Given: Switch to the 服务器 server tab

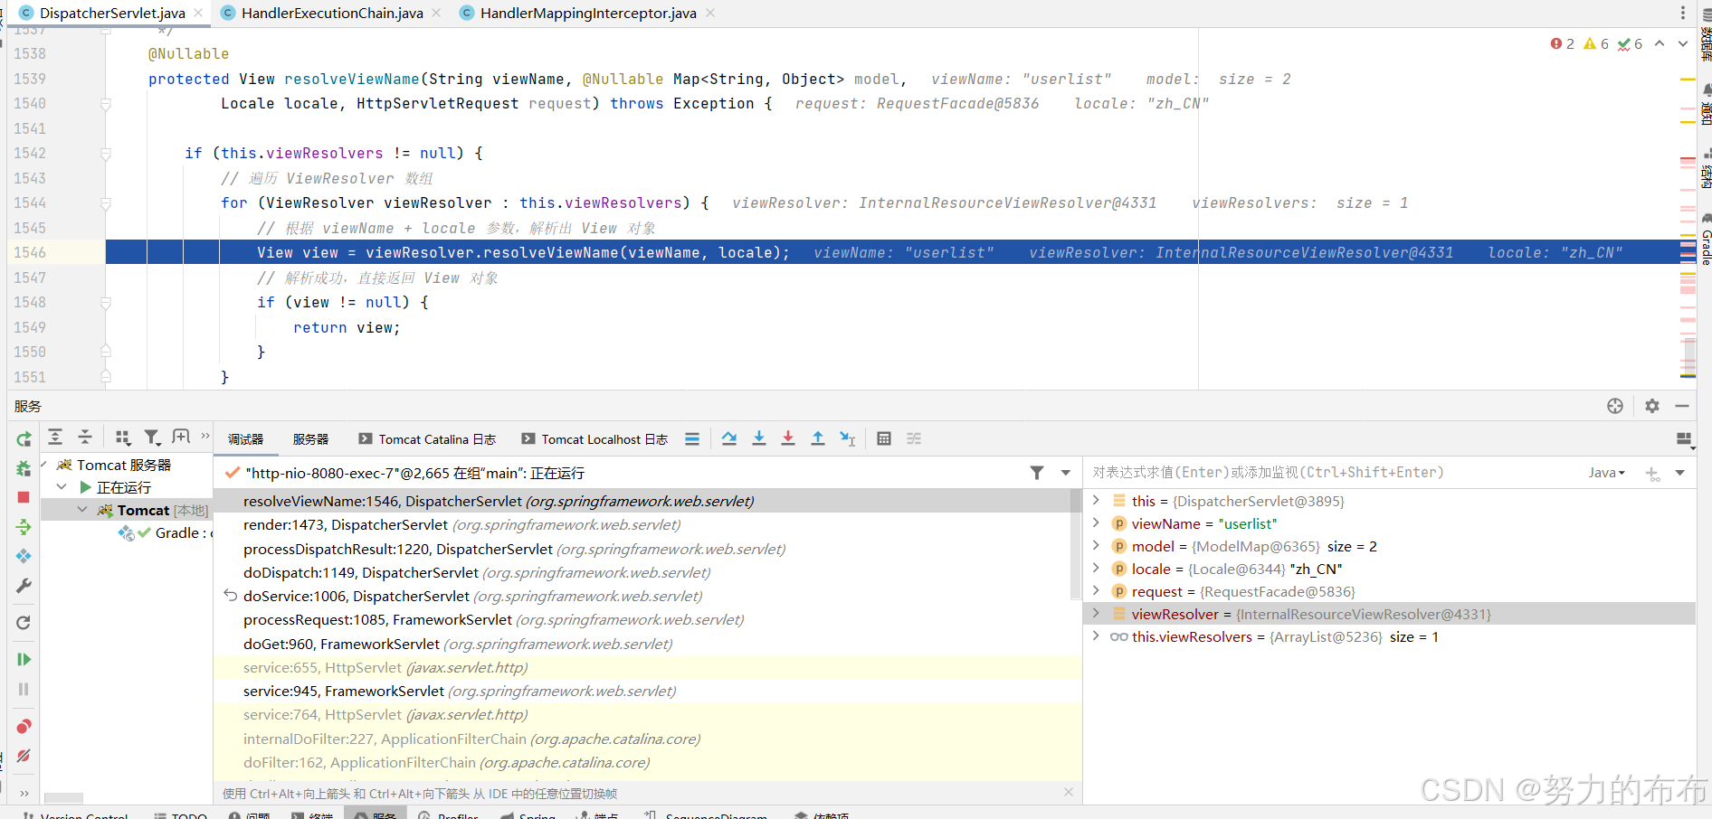Looking at the screenshot, I should tap(310, 439).
